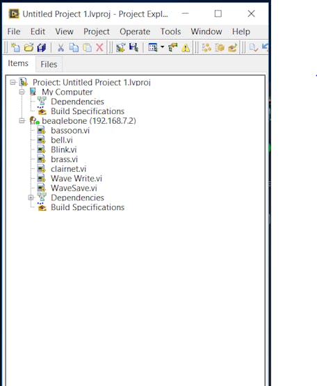Click the Save All toolbar icon
317x386 pixels.
click(x=41, y=47)
